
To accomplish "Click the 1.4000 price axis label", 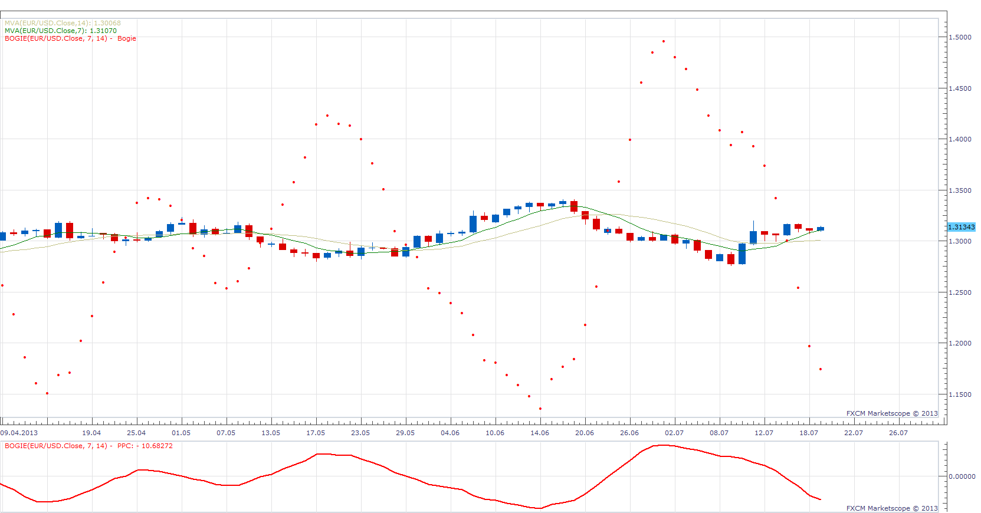I will (960, 139).
